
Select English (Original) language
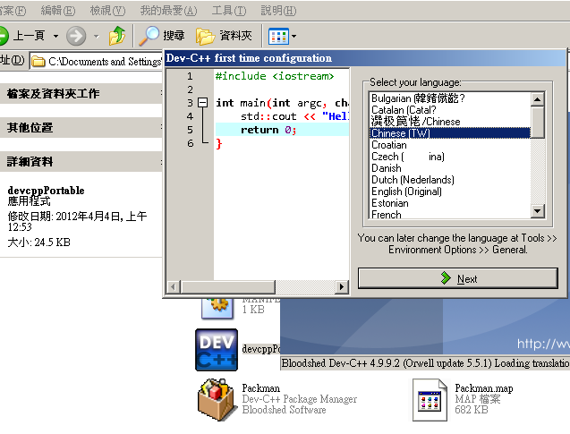(x=450, y=191)
